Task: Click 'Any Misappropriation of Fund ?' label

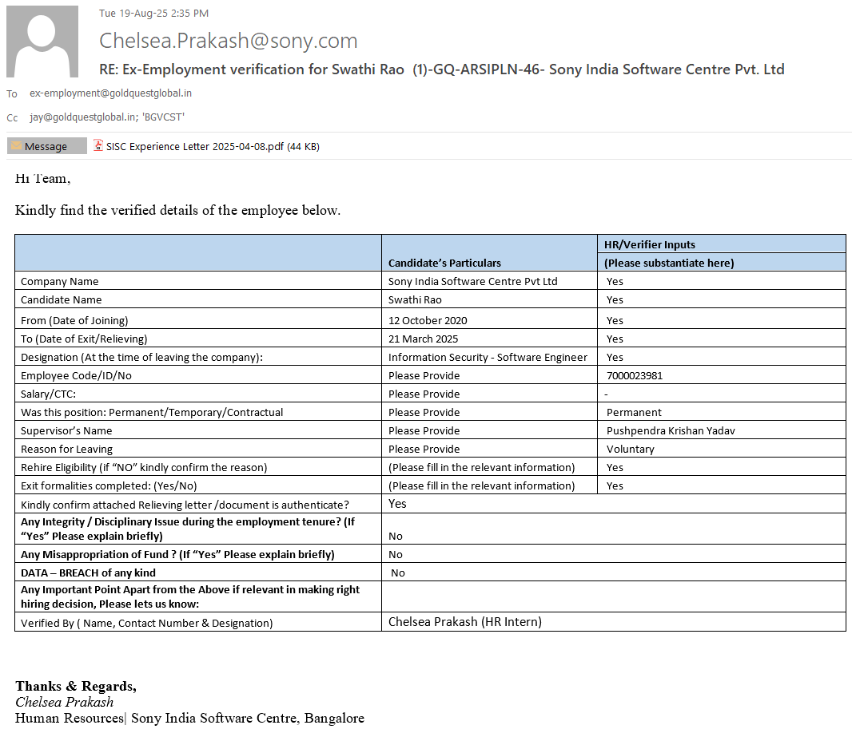Action: (x=177, y=554)
